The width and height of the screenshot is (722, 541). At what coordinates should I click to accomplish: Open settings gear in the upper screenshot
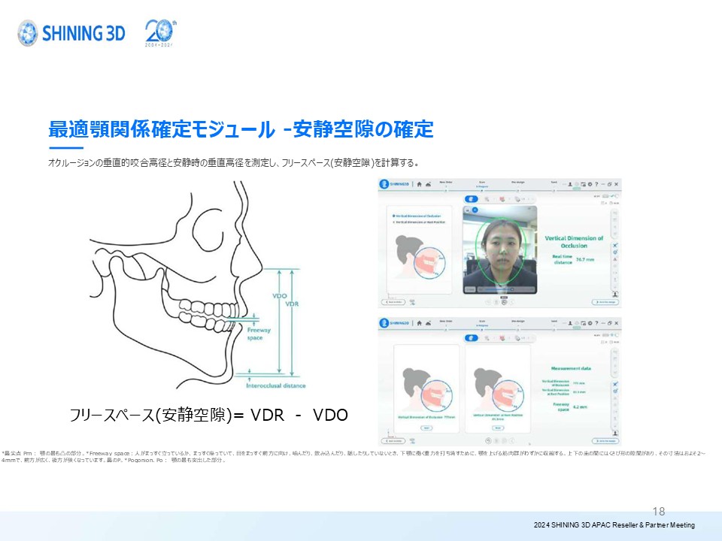(588, 184)
